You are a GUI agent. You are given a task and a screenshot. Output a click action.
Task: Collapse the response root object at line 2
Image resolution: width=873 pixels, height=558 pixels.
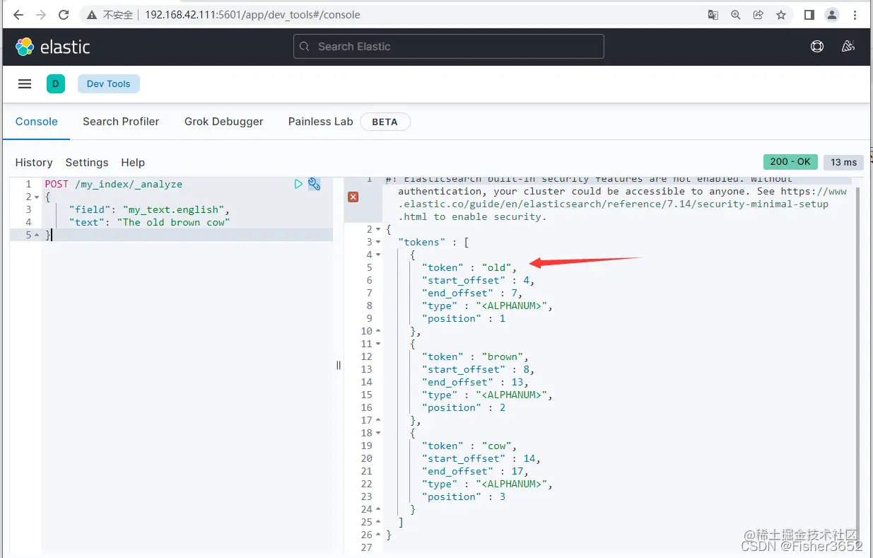point(378,230)
